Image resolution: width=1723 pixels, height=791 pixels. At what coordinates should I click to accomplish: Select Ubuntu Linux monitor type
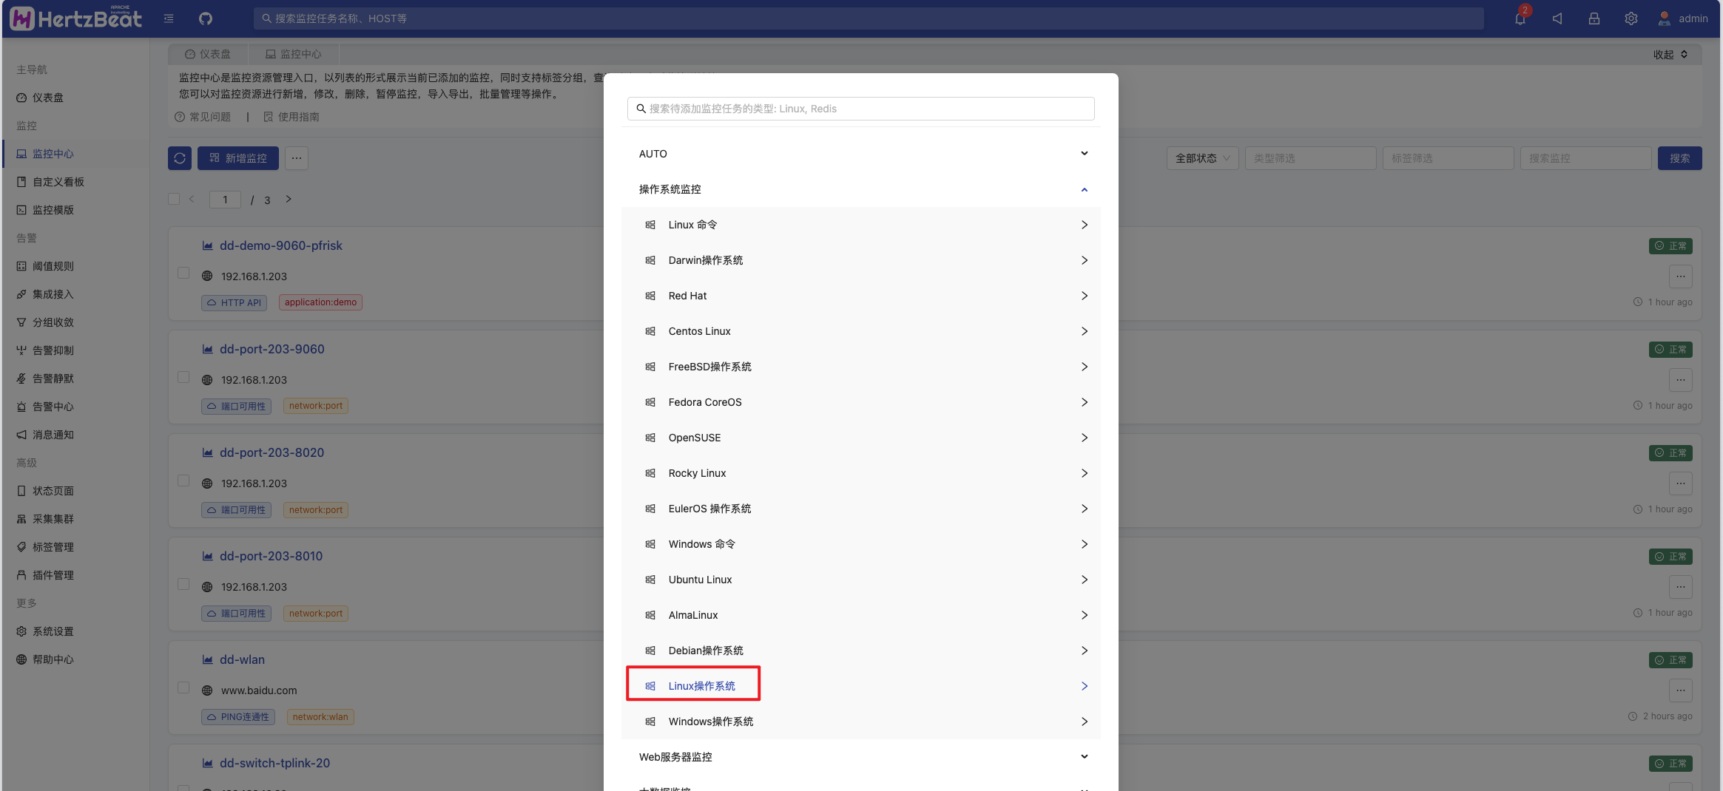click(700, 580)
